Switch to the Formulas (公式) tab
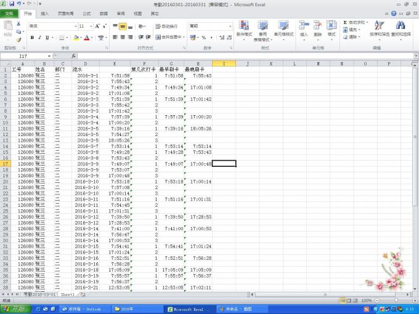 tap(87, 14)
